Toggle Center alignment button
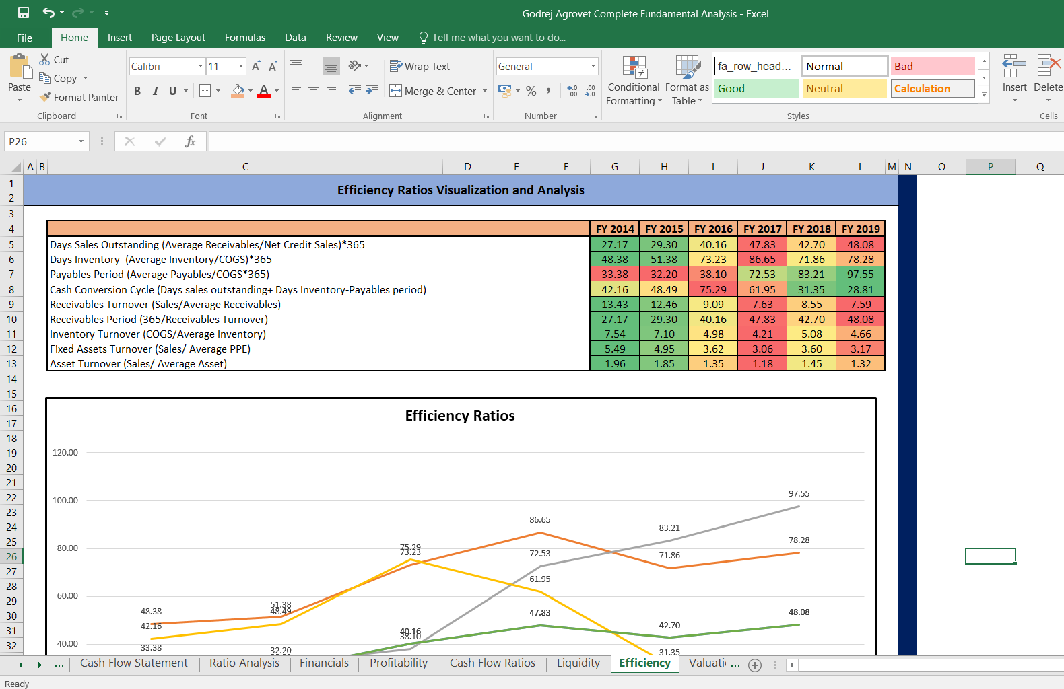Image resolution: width=1064 pixels, height=689 pixels. [314, 91]
